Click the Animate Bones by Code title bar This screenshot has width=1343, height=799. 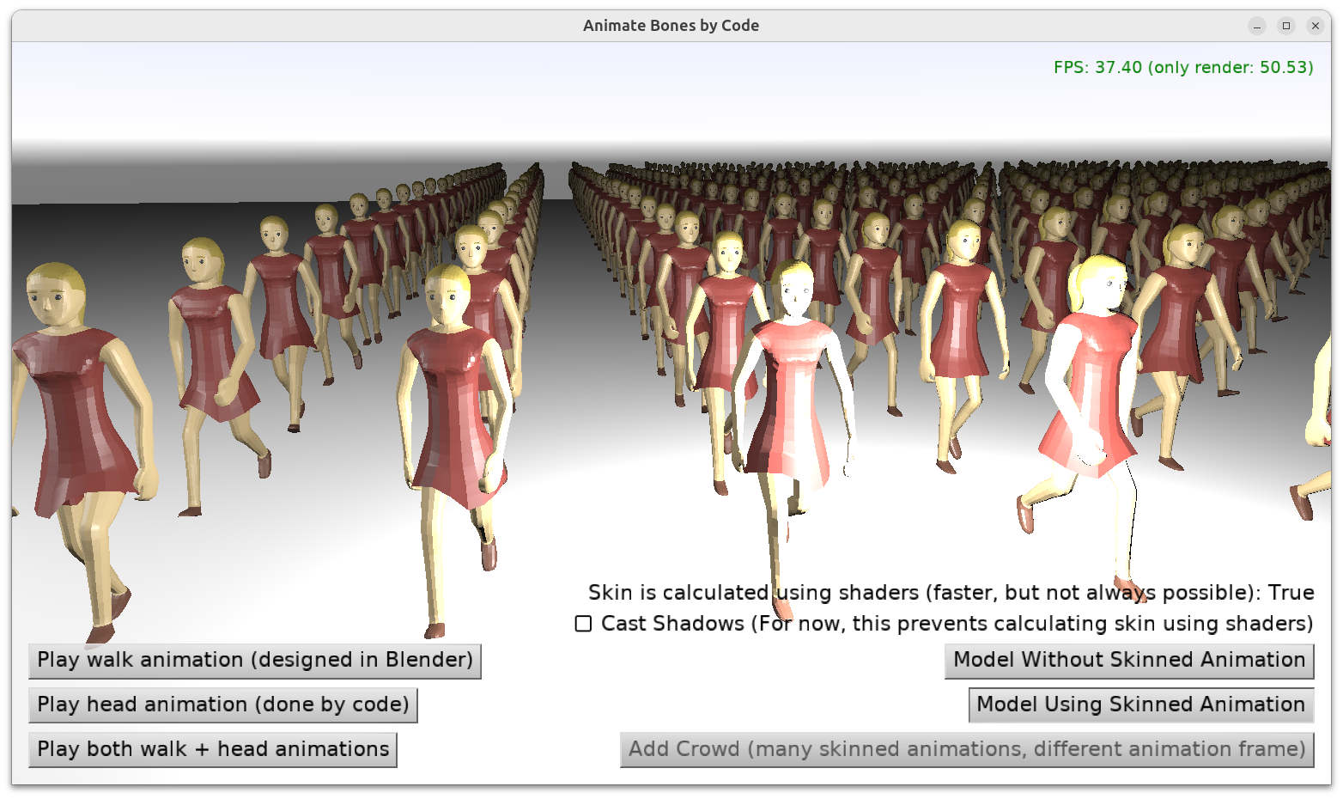point(670,26)
